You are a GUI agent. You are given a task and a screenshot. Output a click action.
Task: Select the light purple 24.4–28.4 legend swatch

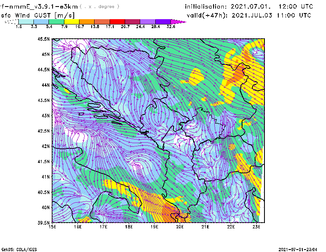(x=148, y=22)
